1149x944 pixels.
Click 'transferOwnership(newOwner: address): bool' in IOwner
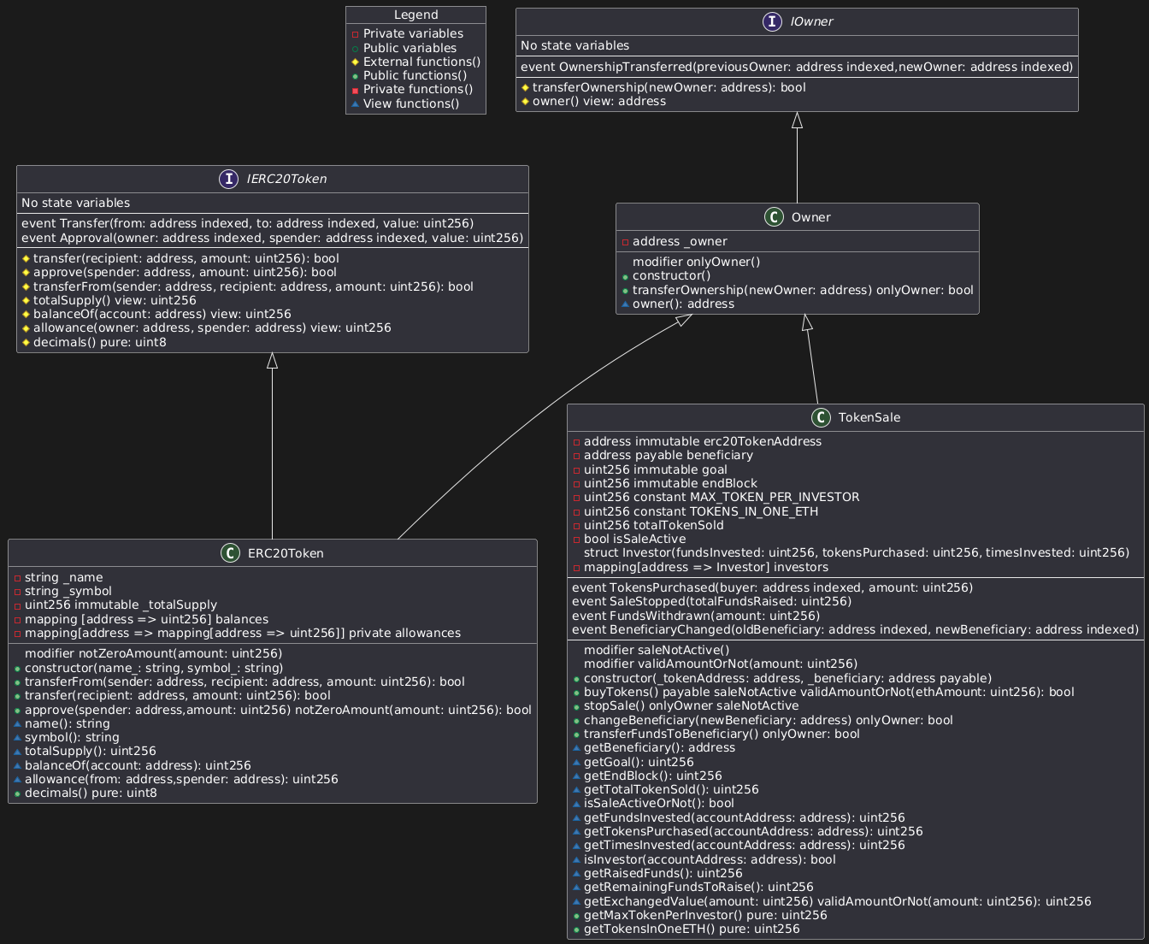pyautogui.click(x=669, y=87)
